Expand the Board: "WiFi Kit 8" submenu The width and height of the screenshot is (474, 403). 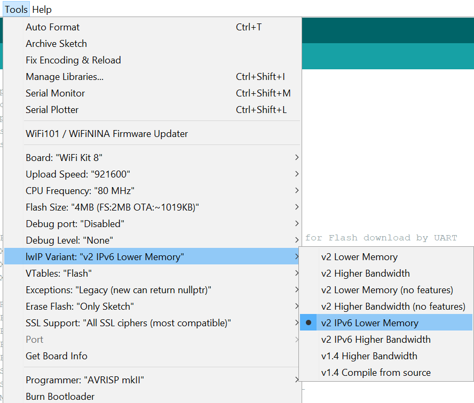153,158
